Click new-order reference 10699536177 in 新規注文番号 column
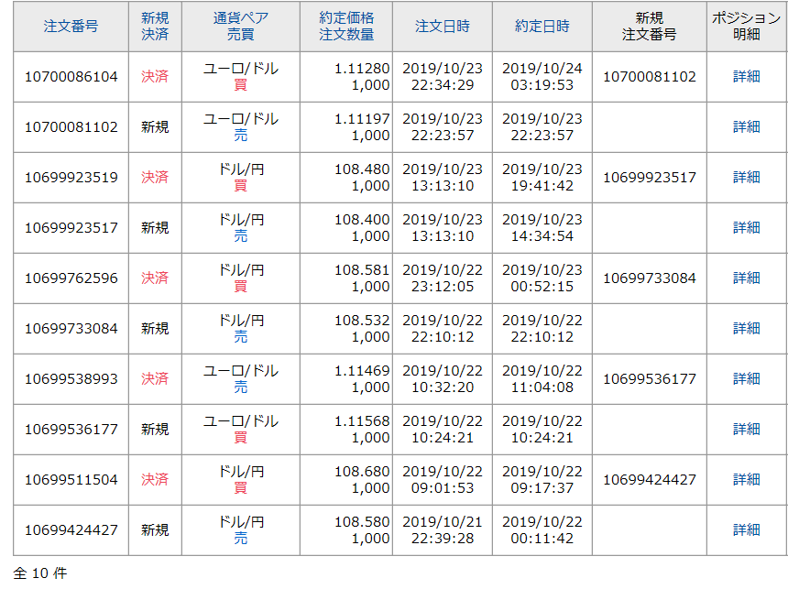 point(650,378)
